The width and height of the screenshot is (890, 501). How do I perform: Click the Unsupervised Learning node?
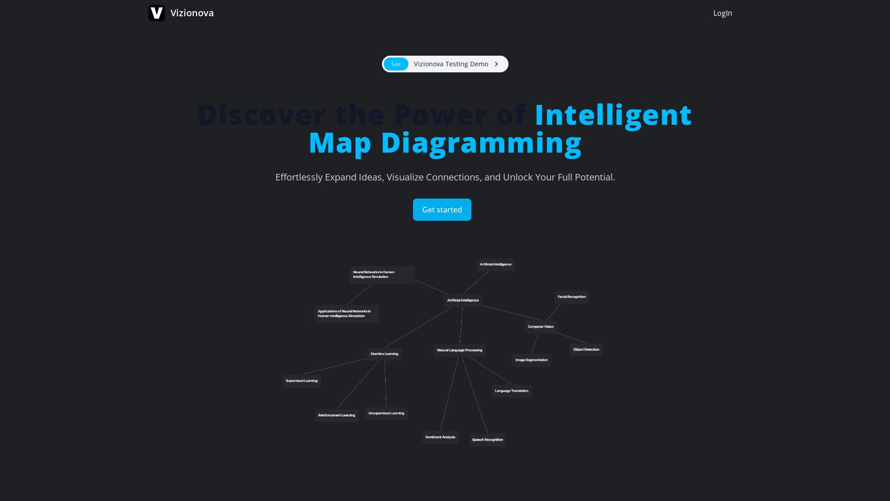tap(386, 413)
